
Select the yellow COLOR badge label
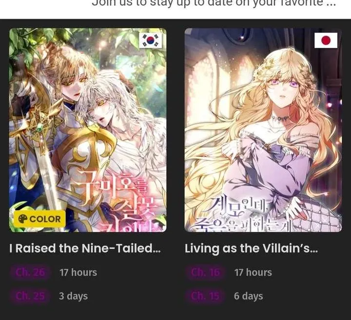(x=39, y=219)
